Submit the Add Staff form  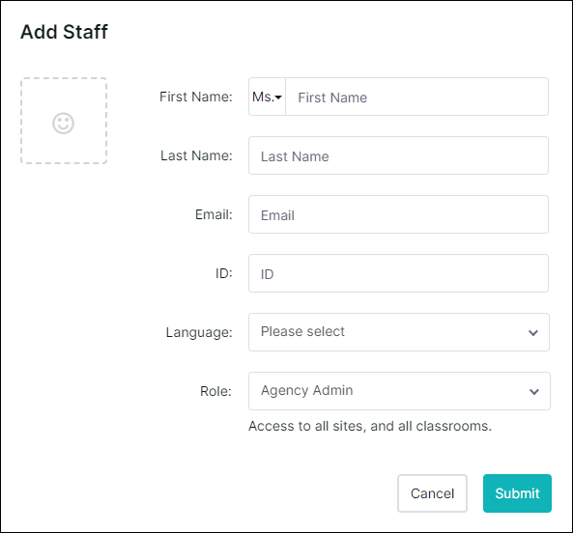(517, 493)
